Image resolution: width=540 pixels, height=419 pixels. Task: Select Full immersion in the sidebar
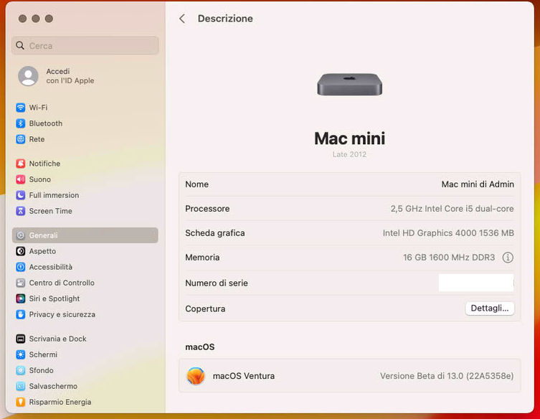point(54,195)
